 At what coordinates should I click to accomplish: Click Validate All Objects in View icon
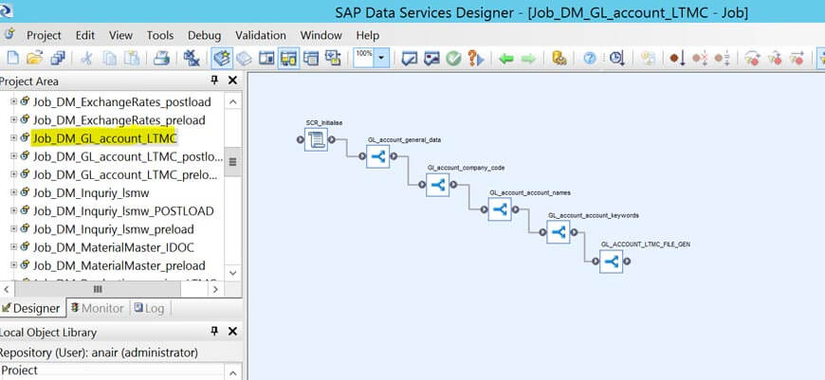pyautogui.click(x=431, y=59)
